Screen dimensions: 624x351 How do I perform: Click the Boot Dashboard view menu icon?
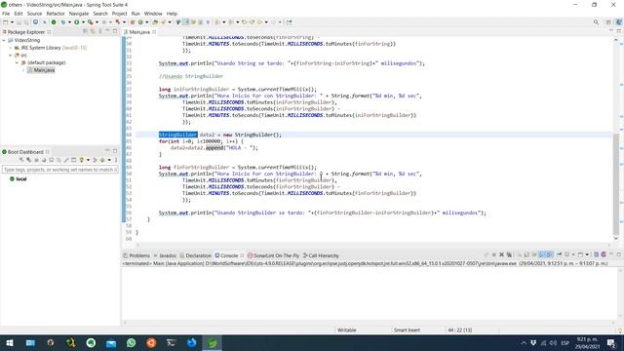click(x=116, y=160)
